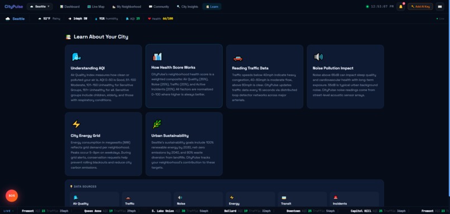Click the Ballard ticker entry
This screenshot has height=214, width=450.
(x=248, y=211)
